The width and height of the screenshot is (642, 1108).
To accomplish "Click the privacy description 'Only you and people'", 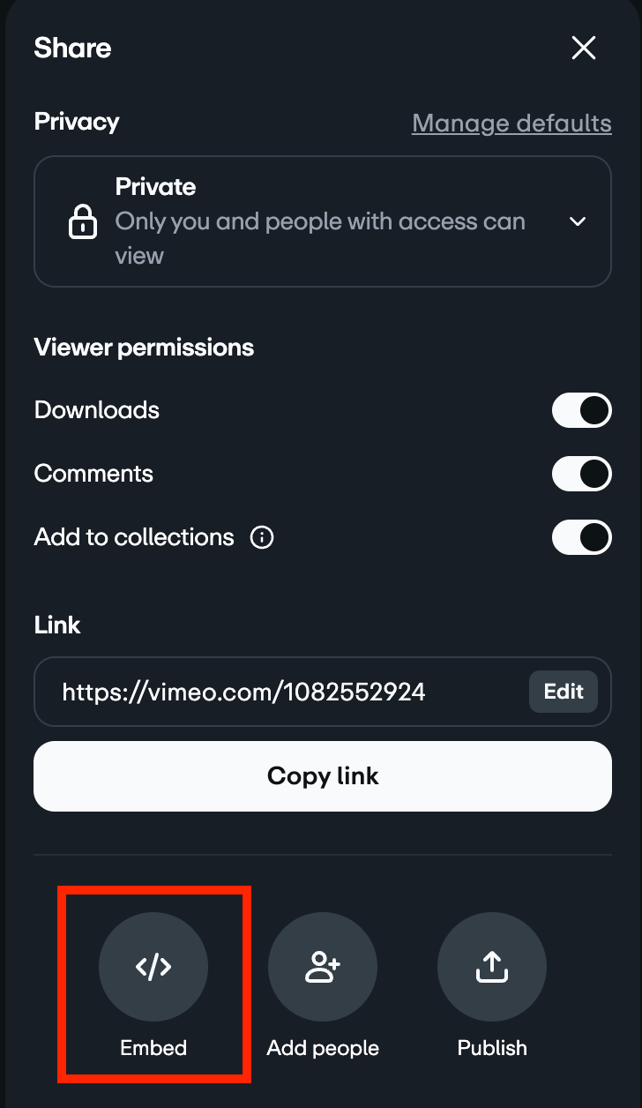I will (x=320, y=221).
